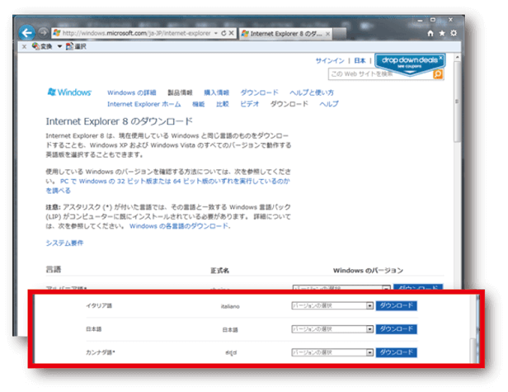Click the 変換 toolbar button
The image size is (508, 392).
click(42, 46)
